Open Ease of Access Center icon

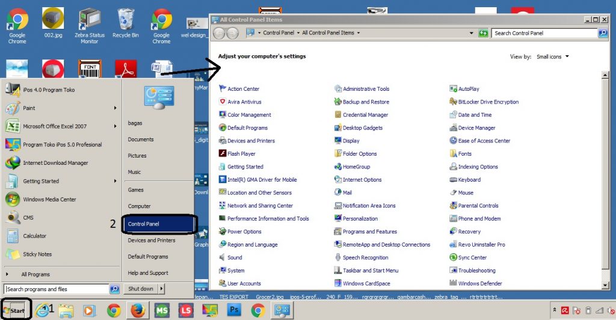tap(454, 141)
